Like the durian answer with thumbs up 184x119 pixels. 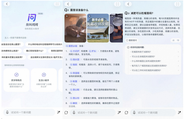[x=173, y=40]
